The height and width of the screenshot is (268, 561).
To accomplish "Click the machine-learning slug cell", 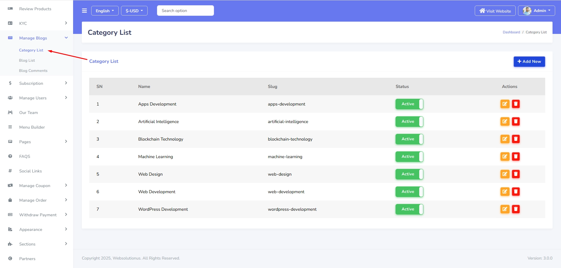I will point(285,157).
